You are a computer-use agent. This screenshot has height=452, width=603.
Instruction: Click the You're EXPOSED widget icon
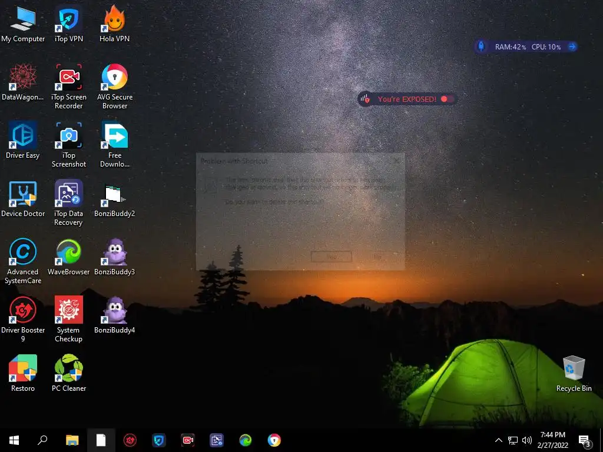point(365,99)
